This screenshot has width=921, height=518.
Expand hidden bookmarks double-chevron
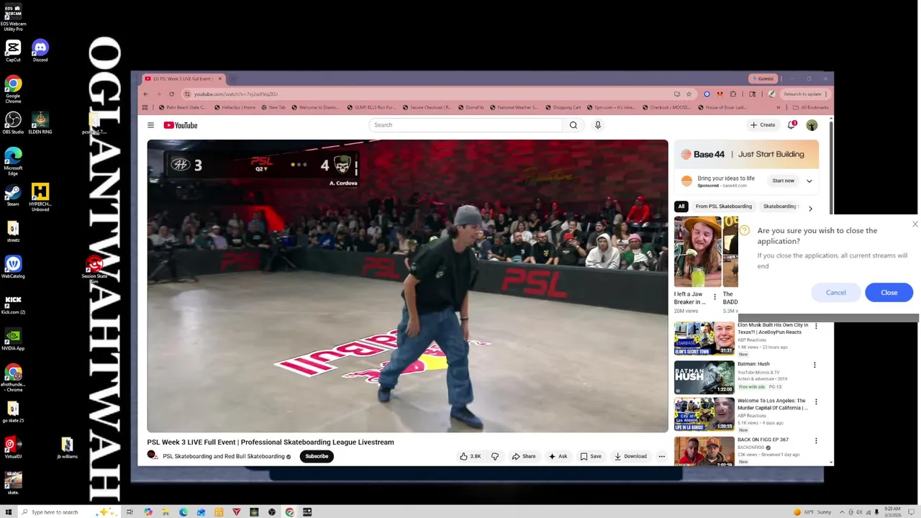click(x=778, y=108)
